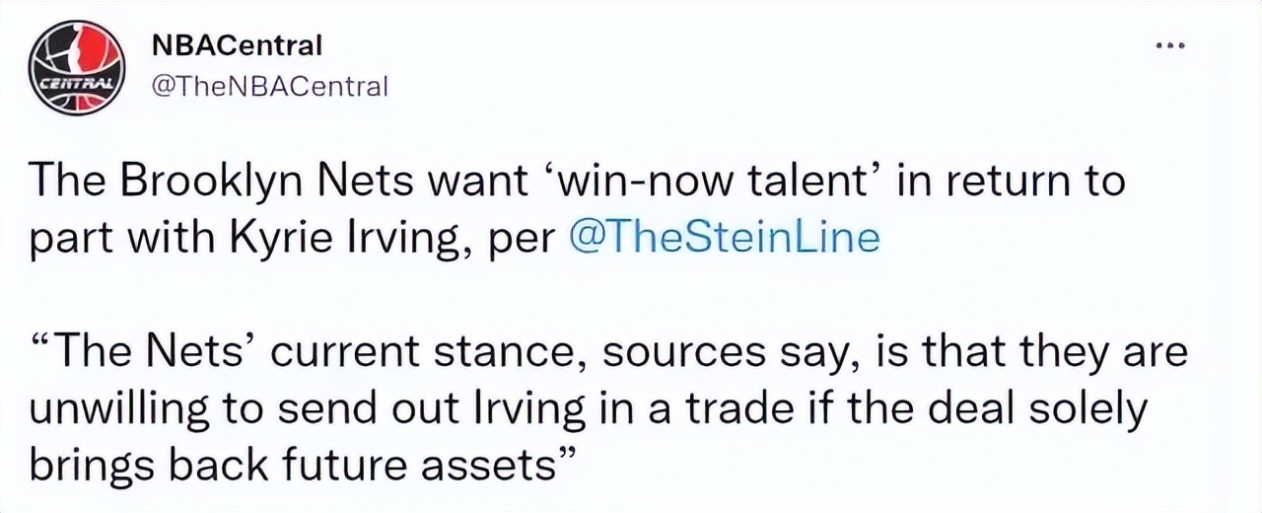Viewport: 1262px width, 513px height.
Task: Open the three-dot more options menu
Action: (x=1170, y=46)
